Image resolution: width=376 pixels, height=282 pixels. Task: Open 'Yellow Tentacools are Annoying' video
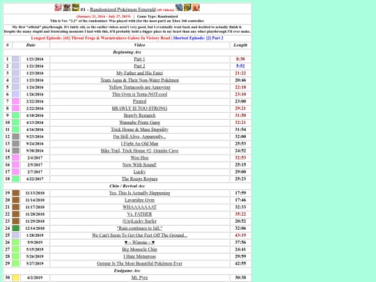(139, 87)
